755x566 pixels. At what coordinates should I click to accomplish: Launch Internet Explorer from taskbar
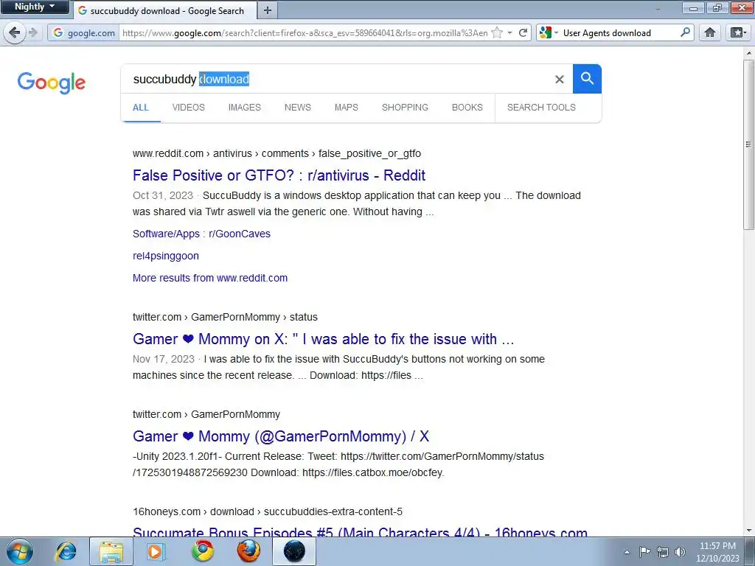(x=66, y=551)
